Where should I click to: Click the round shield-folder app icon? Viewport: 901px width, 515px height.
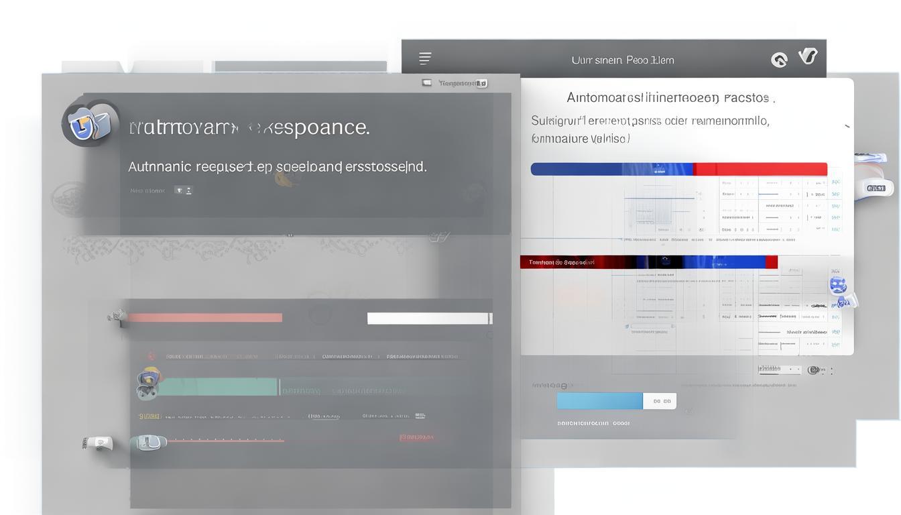click(90, 123)
